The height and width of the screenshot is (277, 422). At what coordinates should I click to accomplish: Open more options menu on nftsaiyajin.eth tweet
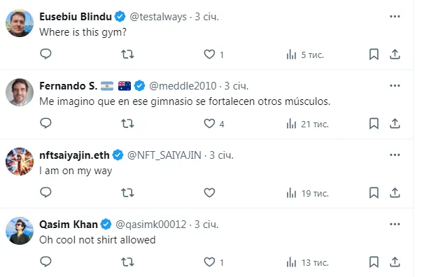pos(395,155)
